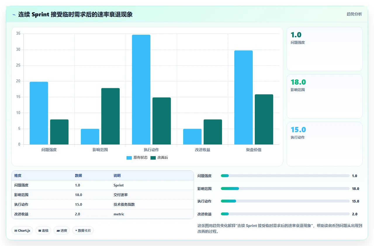Click the dark green 改善后 bar for 改进收益
Screen dimensions: 374x246
coord(213,132)
